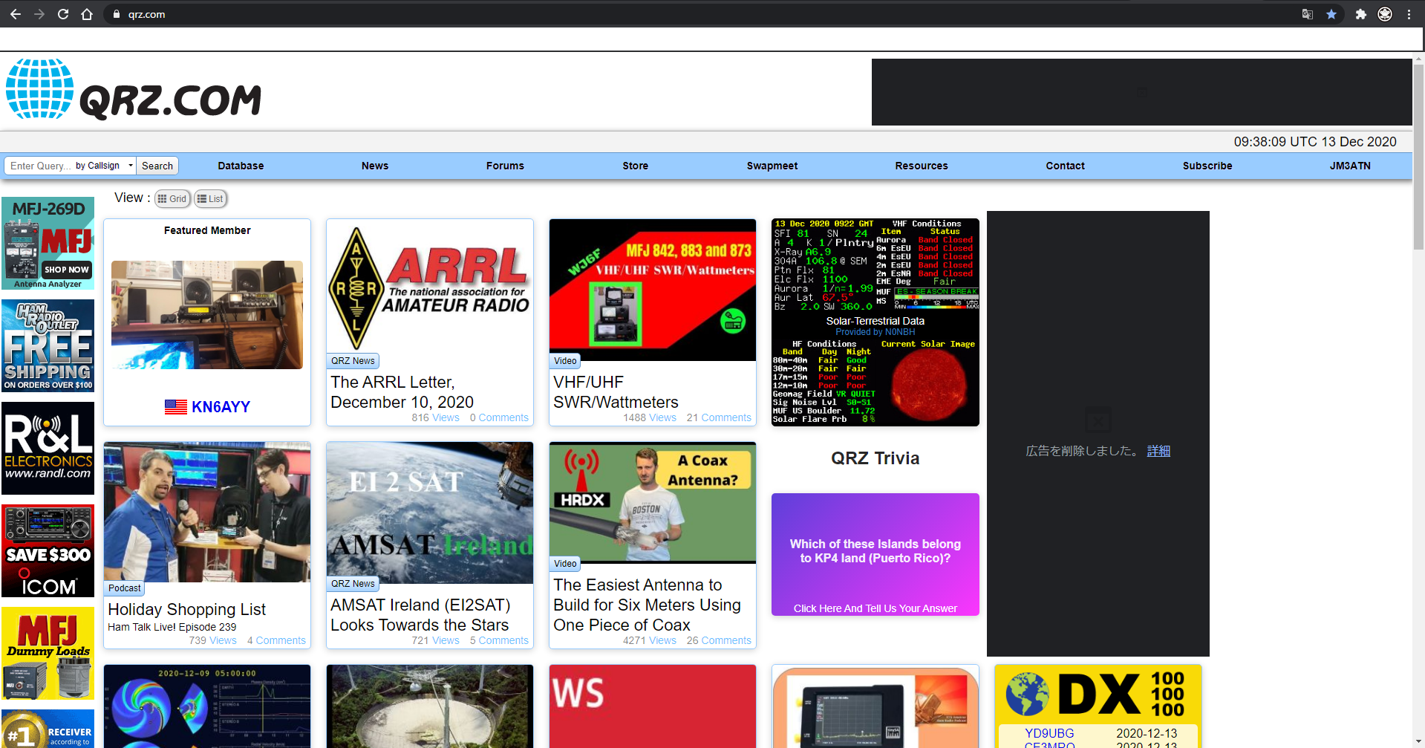Open the JM3ATN account menu
The height and width of the screenshot is (748, 1425).
(1349, 166)
